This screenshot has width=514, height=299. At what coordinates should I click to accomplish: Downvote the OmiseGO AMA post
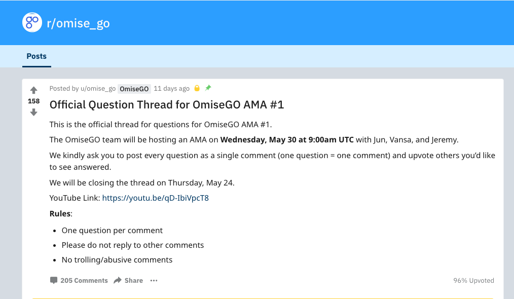tap(34, 112)
